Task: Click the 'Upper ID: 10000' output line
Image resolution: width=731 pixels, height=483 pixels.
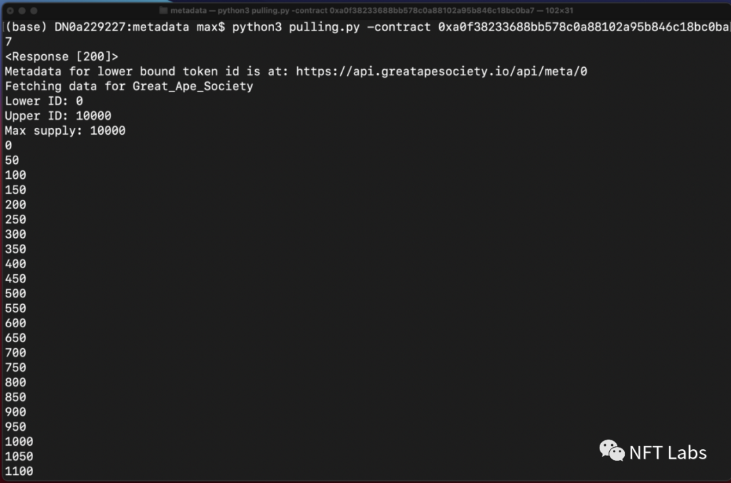Action: click(58, 116)
